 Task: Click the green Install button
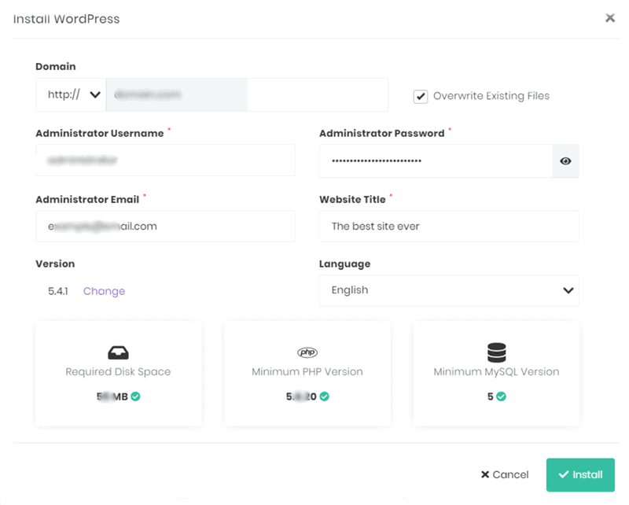580,475
